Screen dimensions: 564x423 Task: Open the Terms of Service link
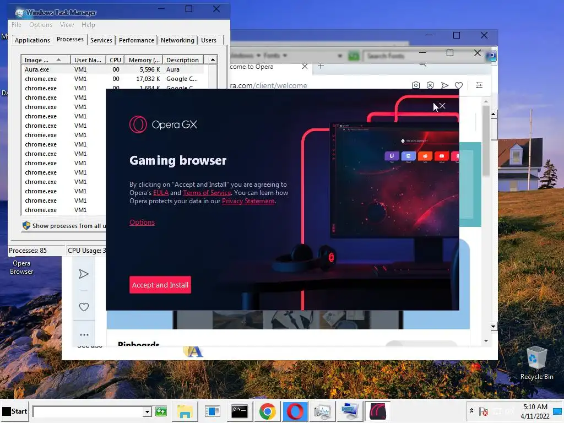click(207, 193)
